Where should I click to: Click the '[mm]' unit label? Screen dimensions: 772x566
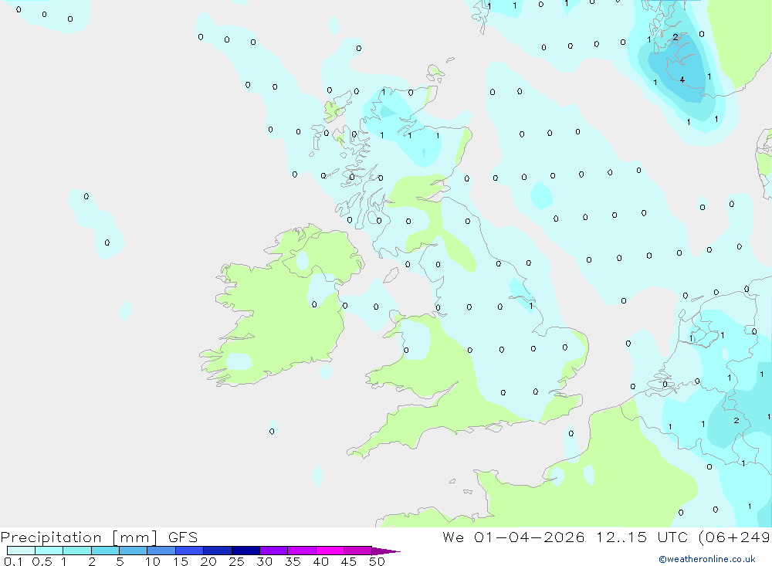[x=135, y=537]
